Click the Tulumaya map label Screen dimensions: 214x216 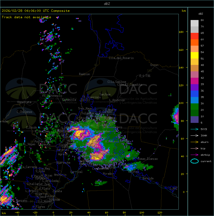coord(88,113)
